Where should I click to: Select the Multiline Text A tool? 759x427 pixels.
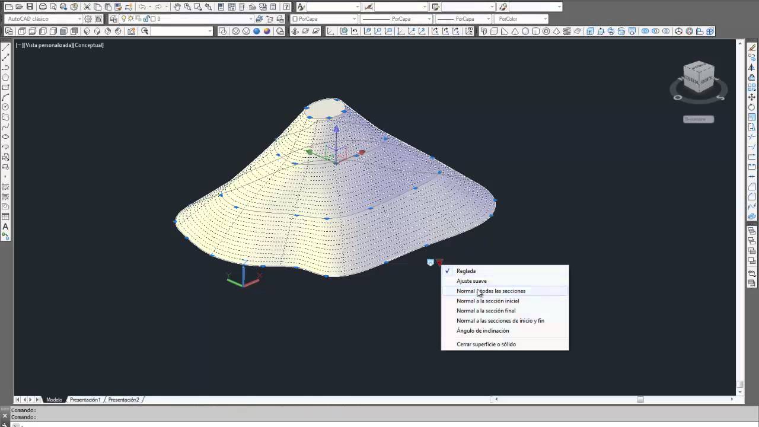pos(6,227)
